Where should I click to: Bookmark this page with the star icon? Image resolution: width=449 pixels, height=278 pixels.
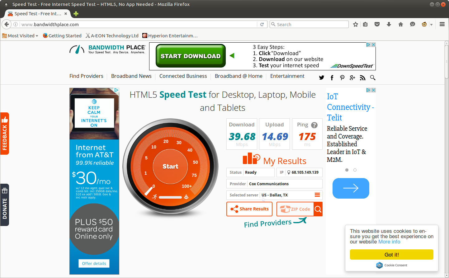[x=356, y=24]
